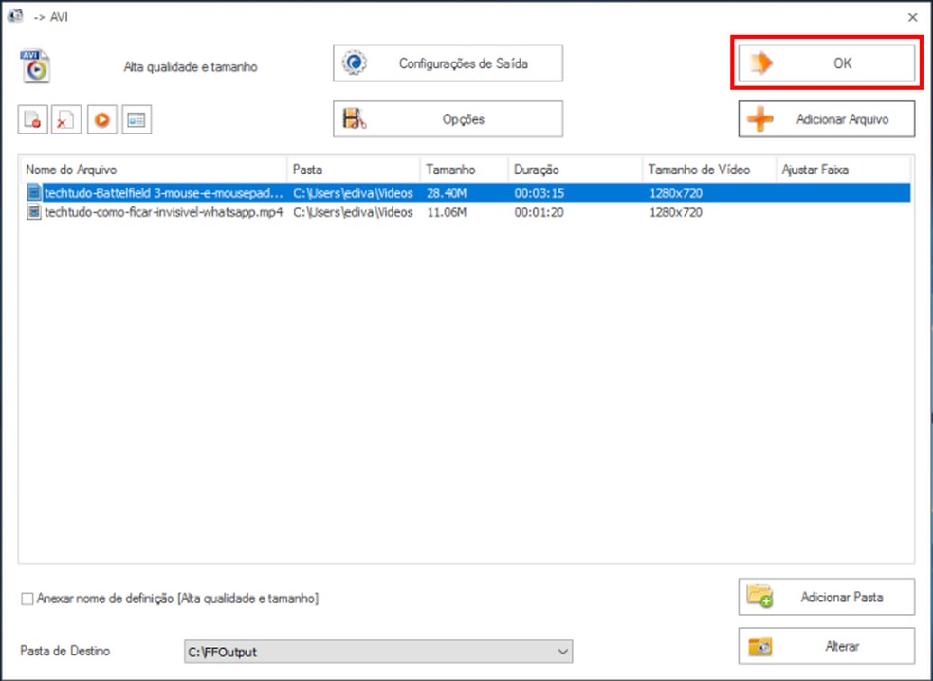This screenshot has height=681, width=933.
Task: Click the video file icon of the Battelfield row
Action: click(34, 192)
